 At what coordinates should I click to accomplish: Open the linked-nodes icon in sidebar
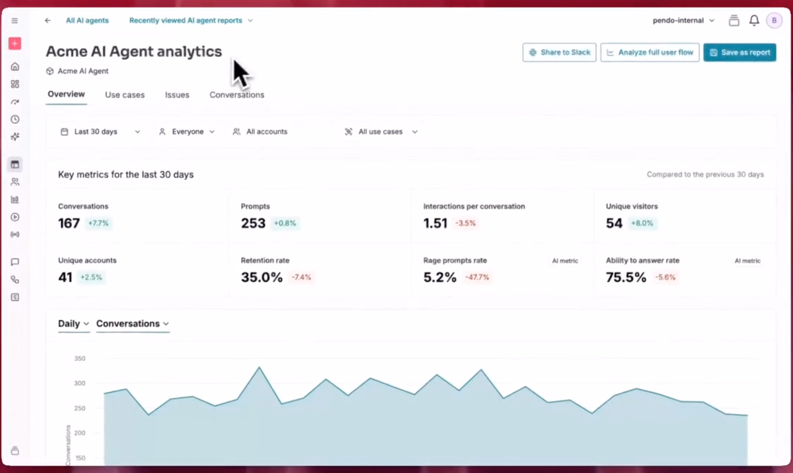(x=15, y=280)
